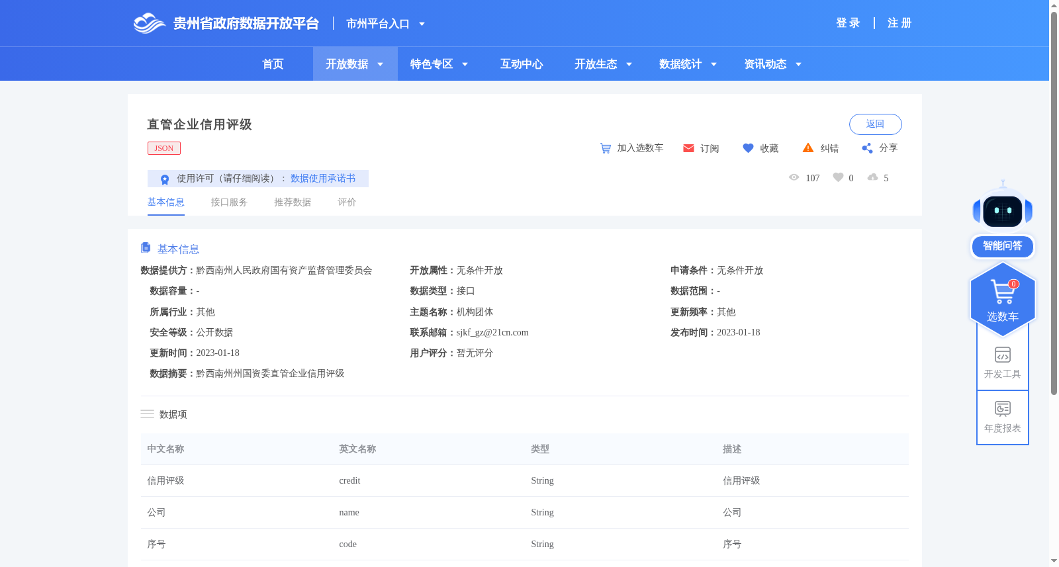
Task: Click the warning triangle 纠错 icon
Action: 808,148
